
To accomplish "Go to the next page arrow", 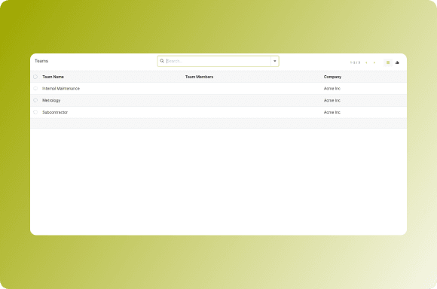I will tap(374, 62).
